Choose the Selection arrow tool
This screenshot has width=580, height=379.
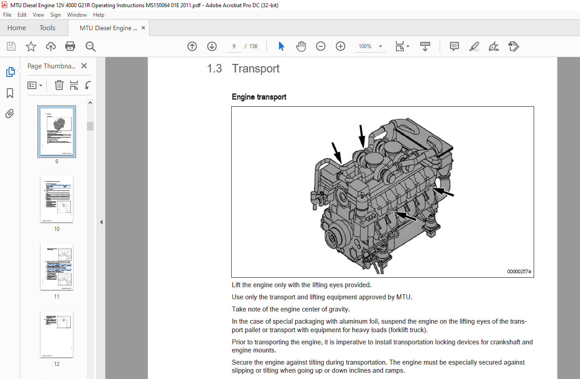282,46
